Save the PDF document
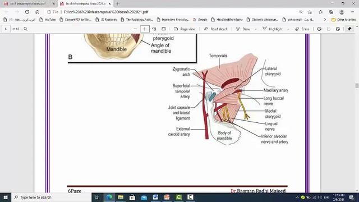Image resolution: width=359 pixels, height=202 pixels. (x=329, y=29)
